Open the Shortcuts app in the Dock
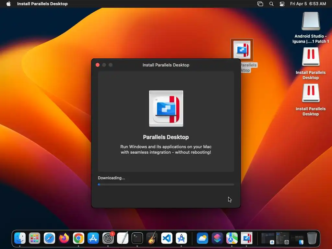Screen dimensions: 332x249 click(x=217, y=238)
